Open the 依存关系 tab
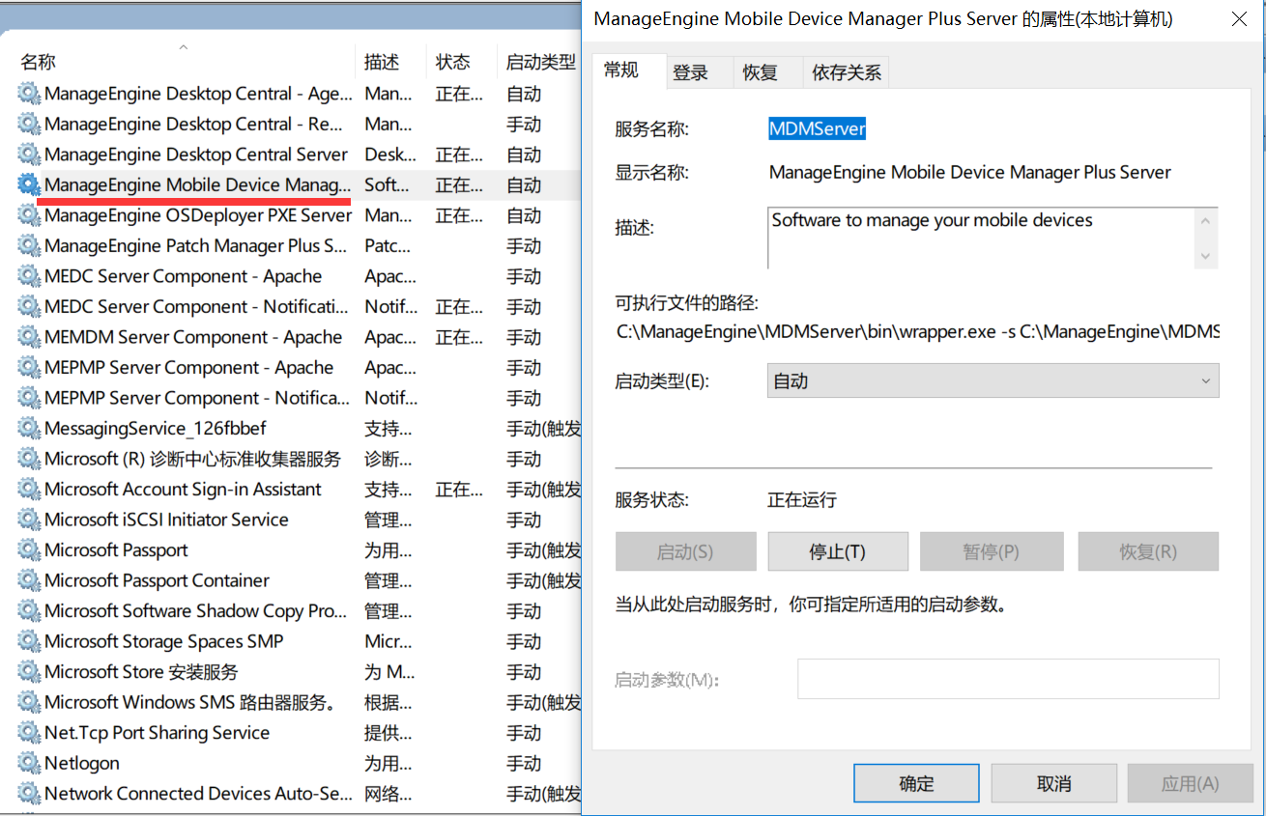 (x=846, y=72)
